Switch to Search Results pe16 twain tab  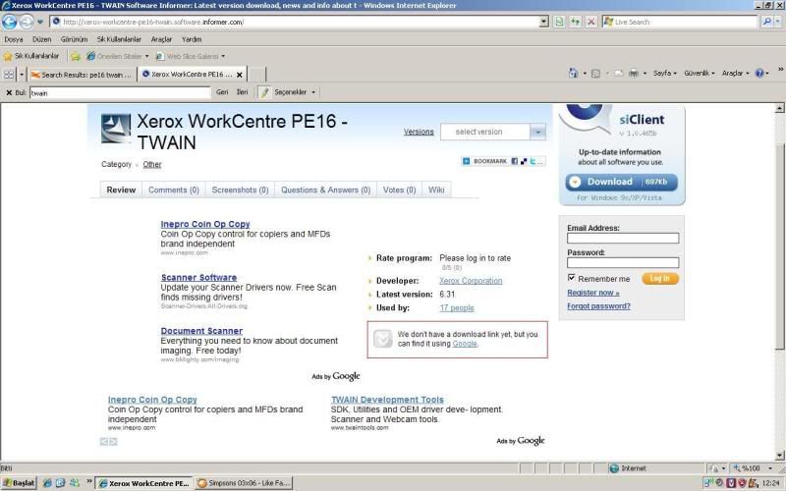83,75
